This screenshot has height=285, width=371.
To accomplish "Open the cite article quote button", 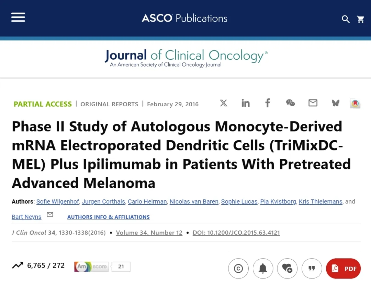I will pyautogui.click(x=312, y=269).
